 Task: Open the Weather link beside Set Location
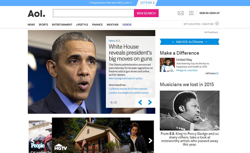pos(208,24)
